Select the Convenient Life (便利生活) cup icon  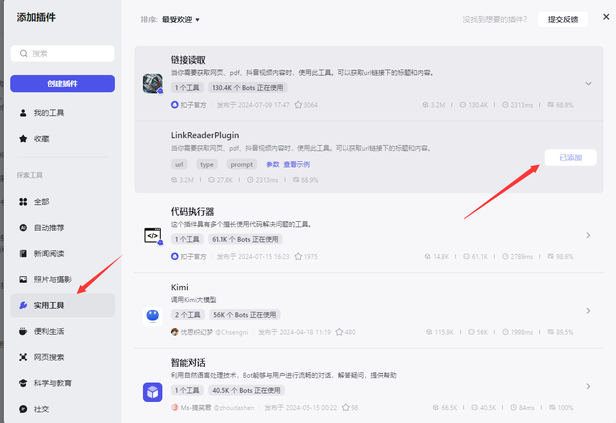click(23, 331)
